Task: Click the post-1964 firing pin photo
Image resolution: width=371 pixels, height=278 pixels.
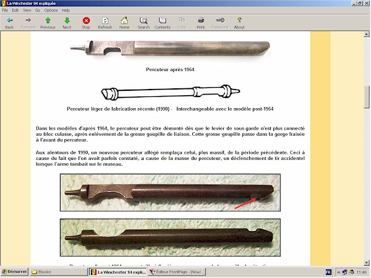Action: coord(170,48)
